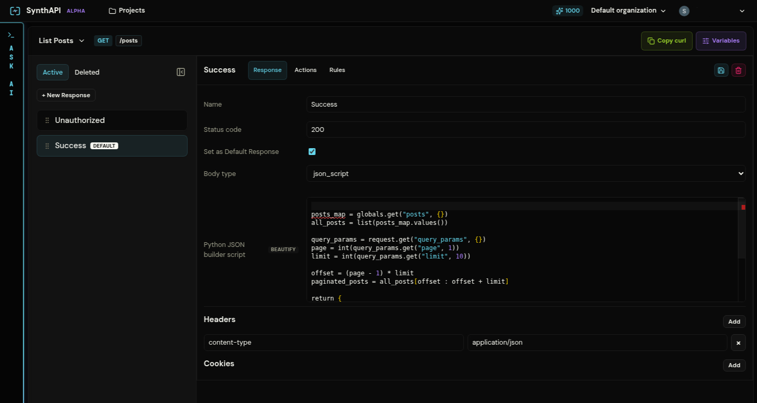Open the Actions tab
The image size is (757, 403).
coord(306,70)
